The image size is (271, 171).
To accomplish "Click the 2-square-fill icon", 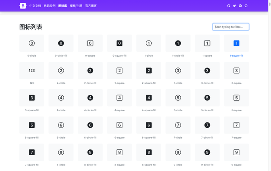I will tap(149, 71).
